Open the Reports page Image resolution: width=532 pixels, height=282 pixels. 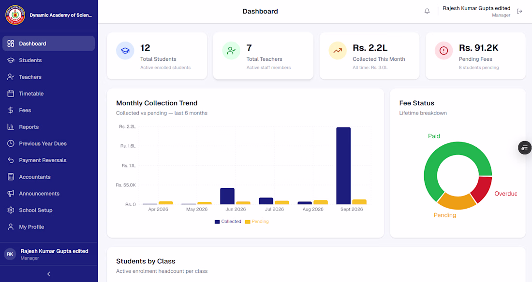48,127
